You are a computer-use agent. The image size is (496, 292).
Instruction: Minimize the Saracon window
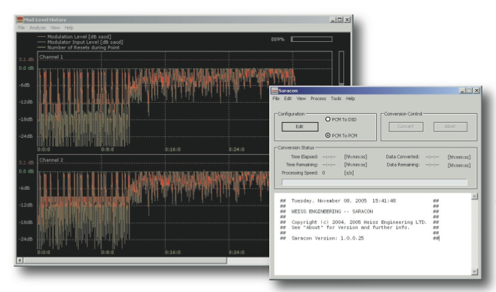pyautogui.click(x=462, y=90)
